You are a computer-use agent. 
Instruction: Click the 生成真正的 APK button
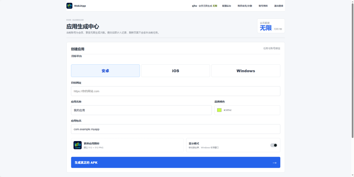coord(176,162)
